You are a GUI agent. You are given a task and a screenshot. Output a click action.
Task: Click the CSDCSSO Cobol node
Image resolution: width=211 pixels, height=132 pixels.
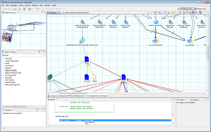point(87,77)
